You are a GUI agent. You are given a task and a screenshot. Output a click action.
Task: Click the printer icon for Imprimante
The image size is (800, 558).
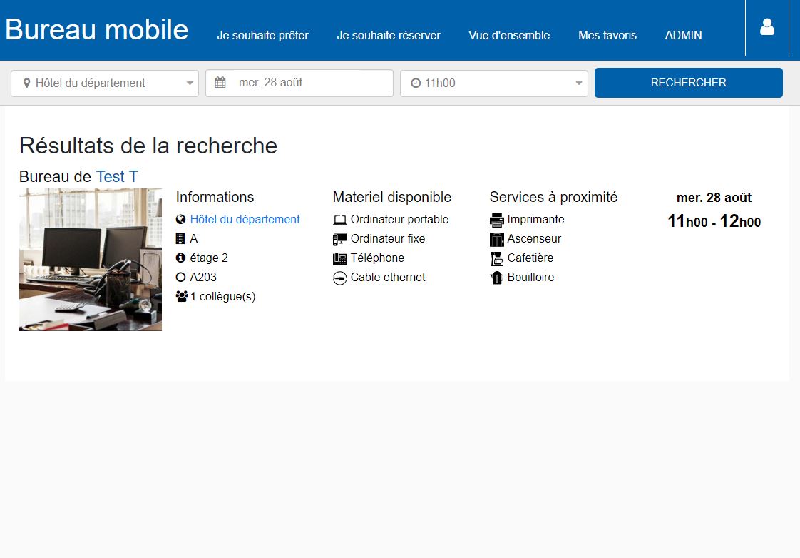click(496, 220)
